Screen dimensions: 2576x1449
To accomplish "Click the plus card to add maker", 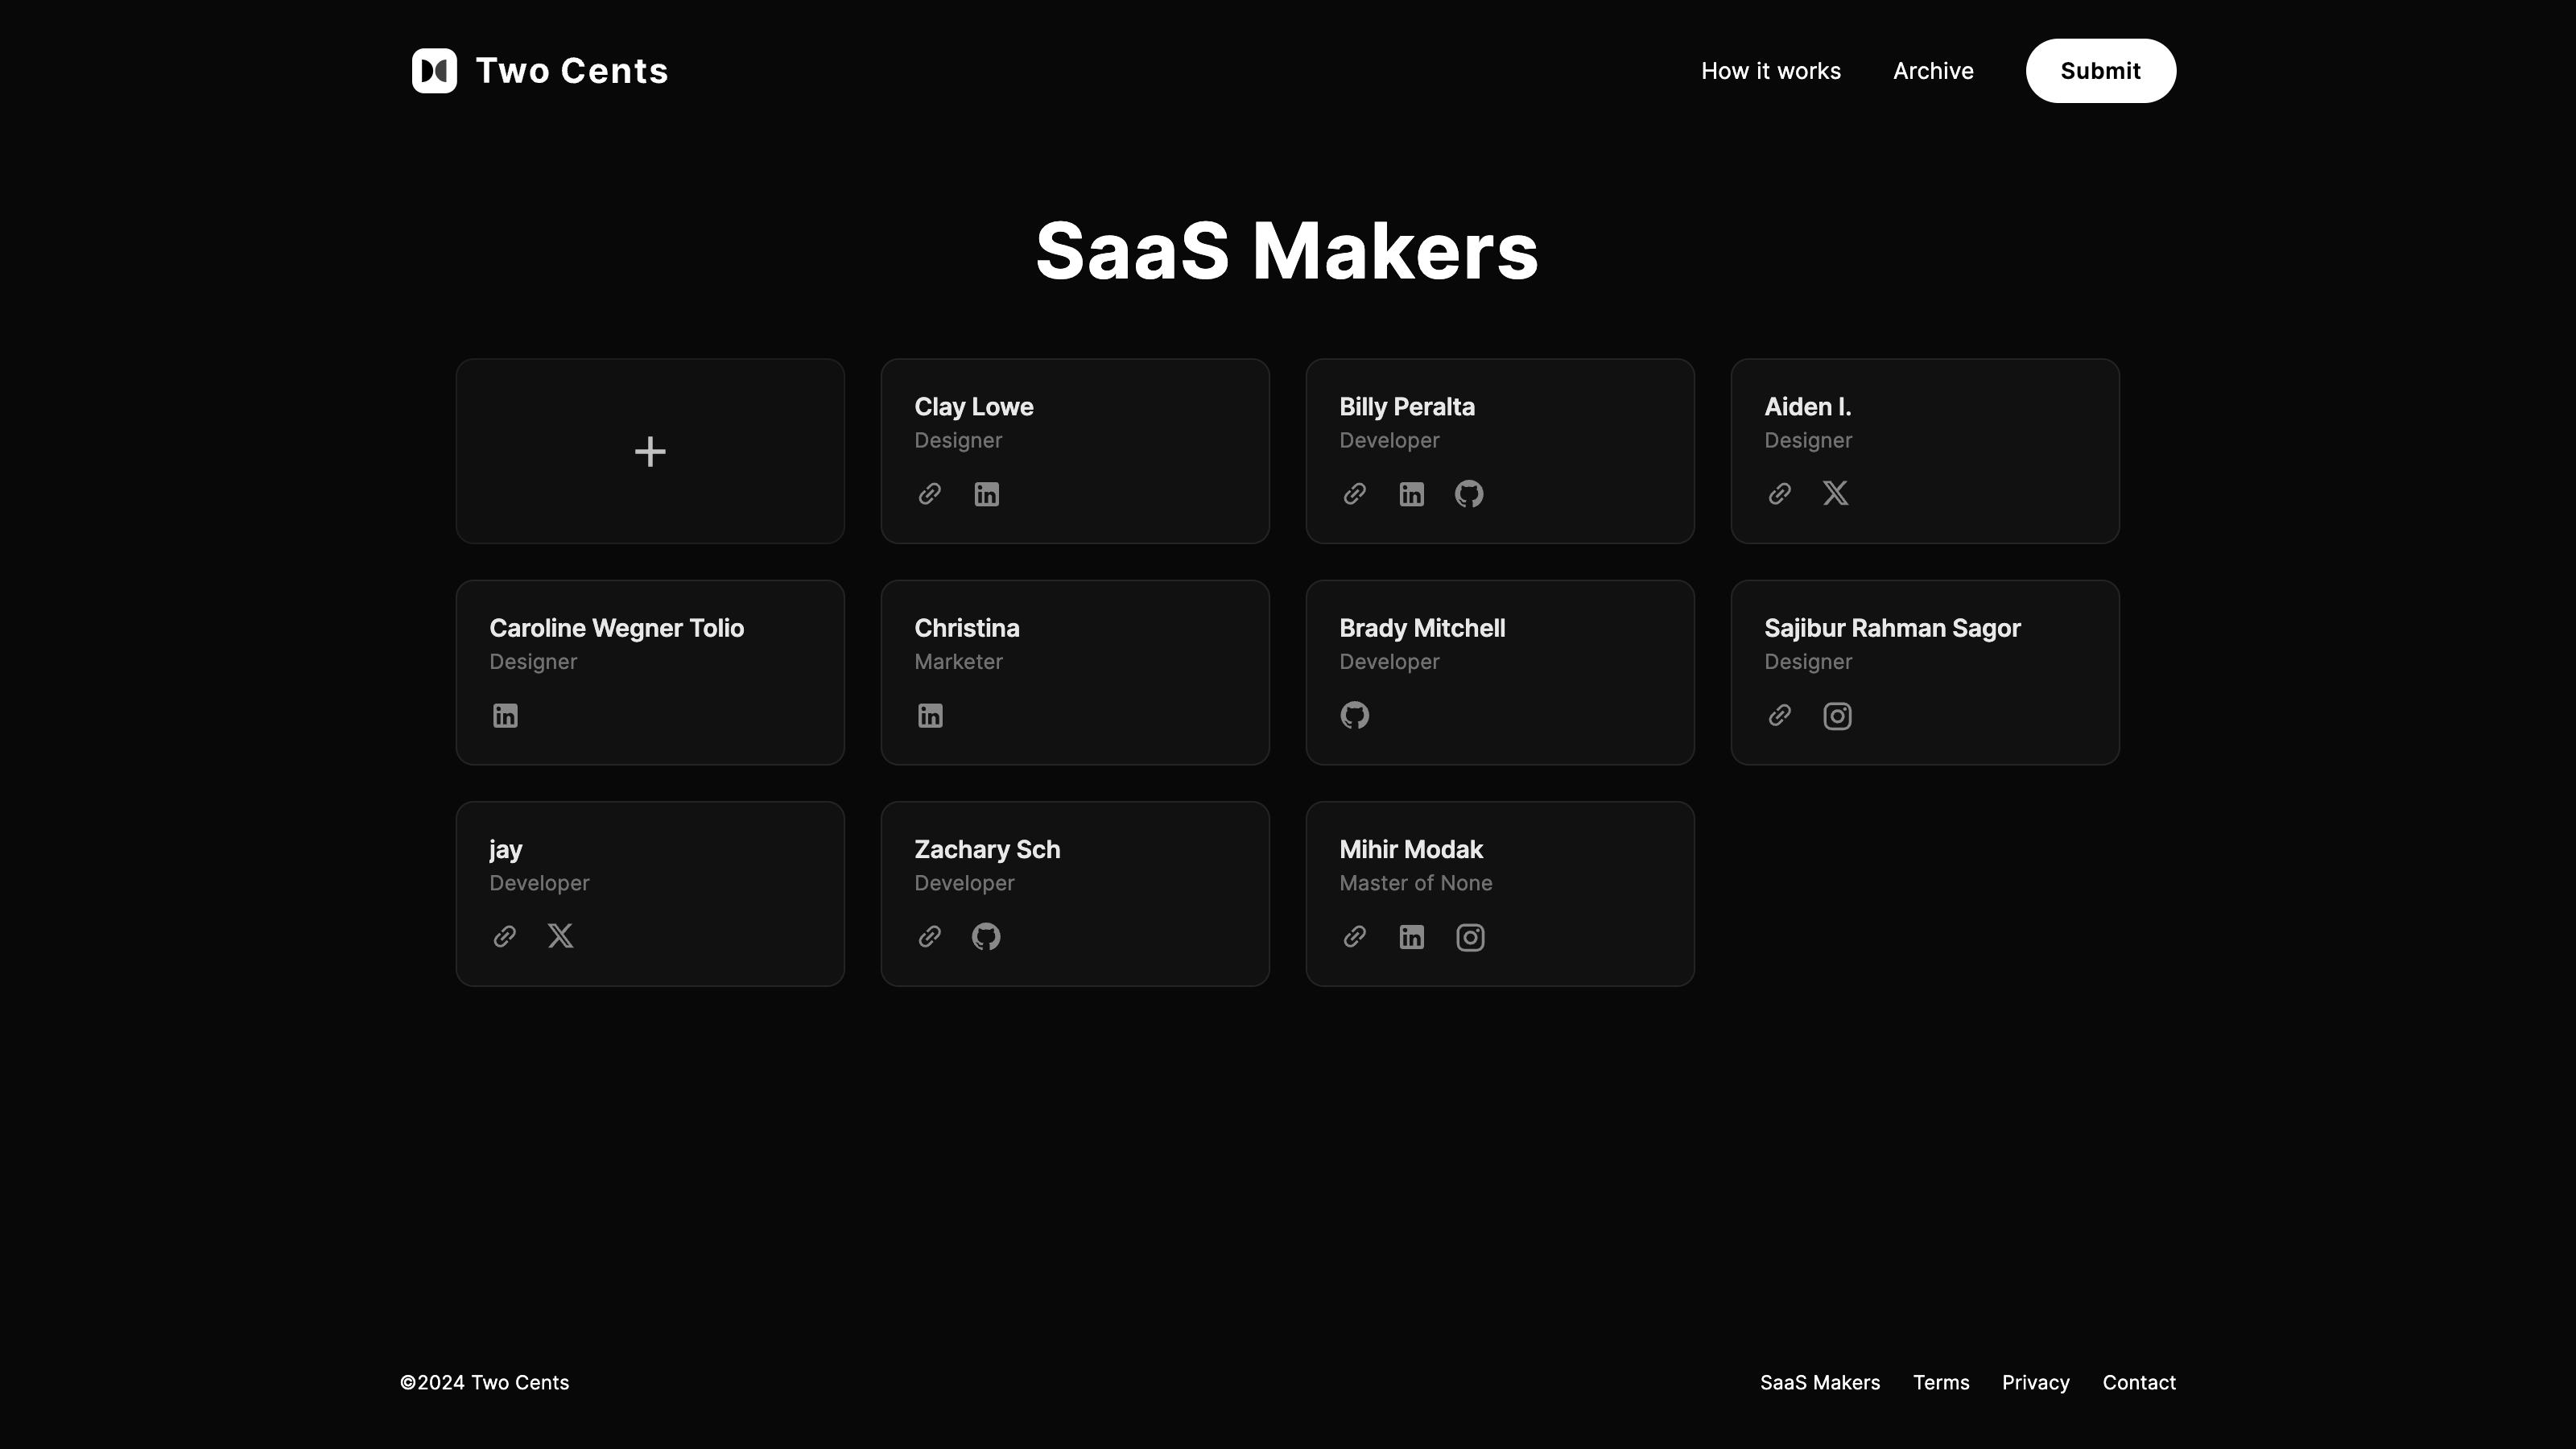I will [650, 451].
